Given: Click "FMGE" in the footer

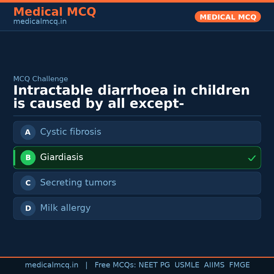Looking at the screenshot, I should (x=239, y=265).
